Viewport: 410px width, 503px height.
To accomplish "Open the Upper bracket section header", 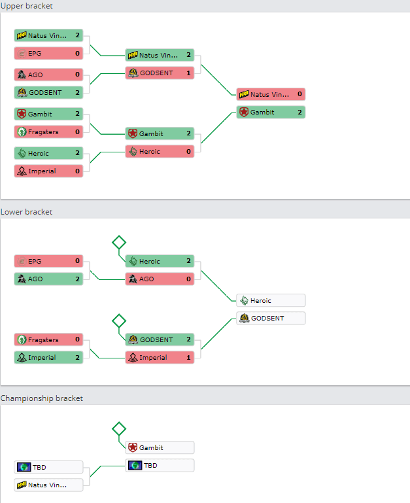I will coord(27,6).
